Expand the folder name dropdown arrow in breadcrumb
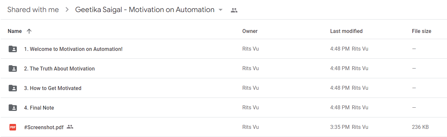447x137 pixels. [220, 10]
